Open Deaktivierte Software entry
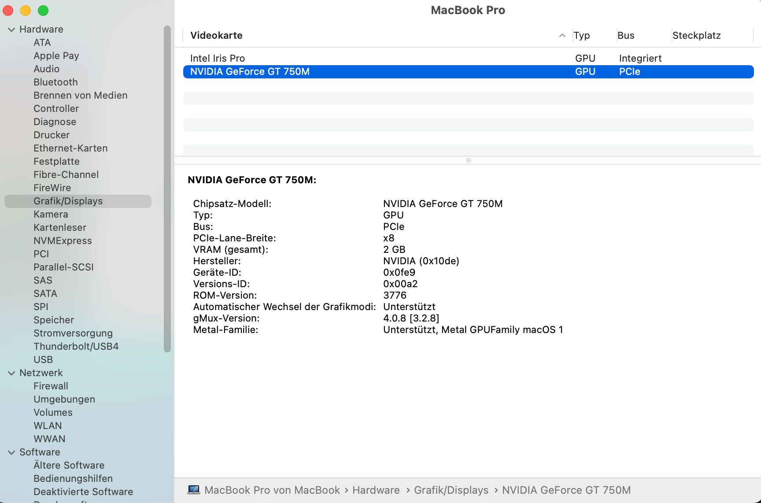 (x=83, y=492)
